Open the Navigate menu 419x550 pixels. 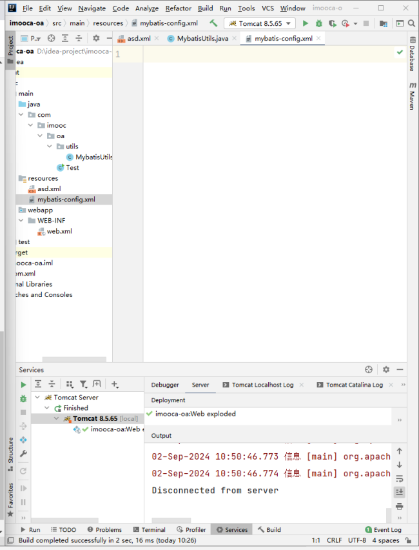[x=92, y=8]
